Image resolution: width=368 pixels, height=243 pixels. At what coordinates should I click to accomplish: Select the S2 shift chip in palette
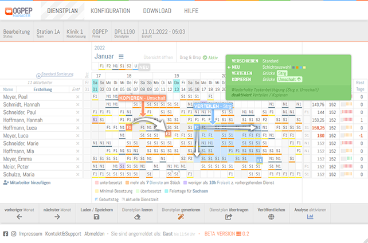click(x=129, y=66)
